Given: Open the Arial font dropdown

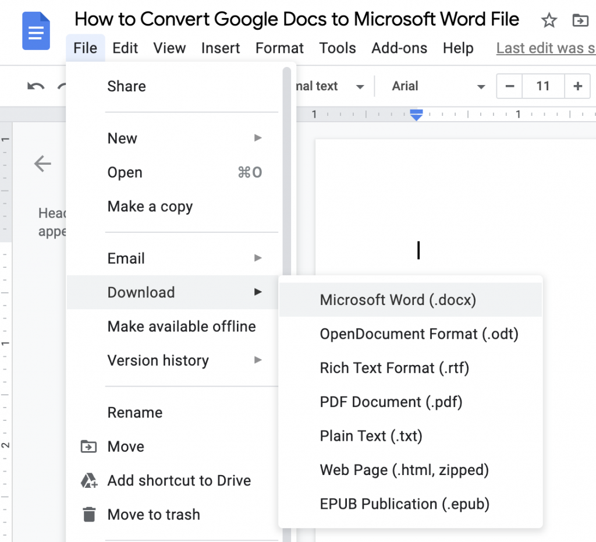Looking at the screenshot, I should 439,86.
